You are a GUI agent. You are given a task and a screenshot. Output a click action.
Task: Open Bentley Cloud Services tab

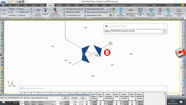(139, 5)
